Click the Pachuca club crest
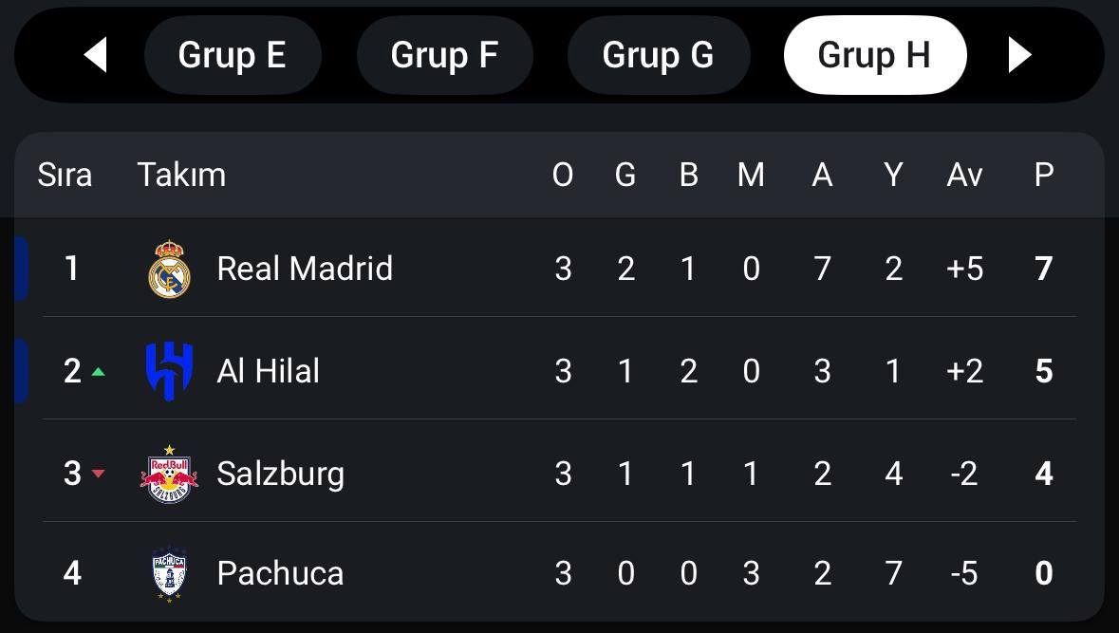The width and height of the screenshot is (1119, 633). (x=169, y=574)
